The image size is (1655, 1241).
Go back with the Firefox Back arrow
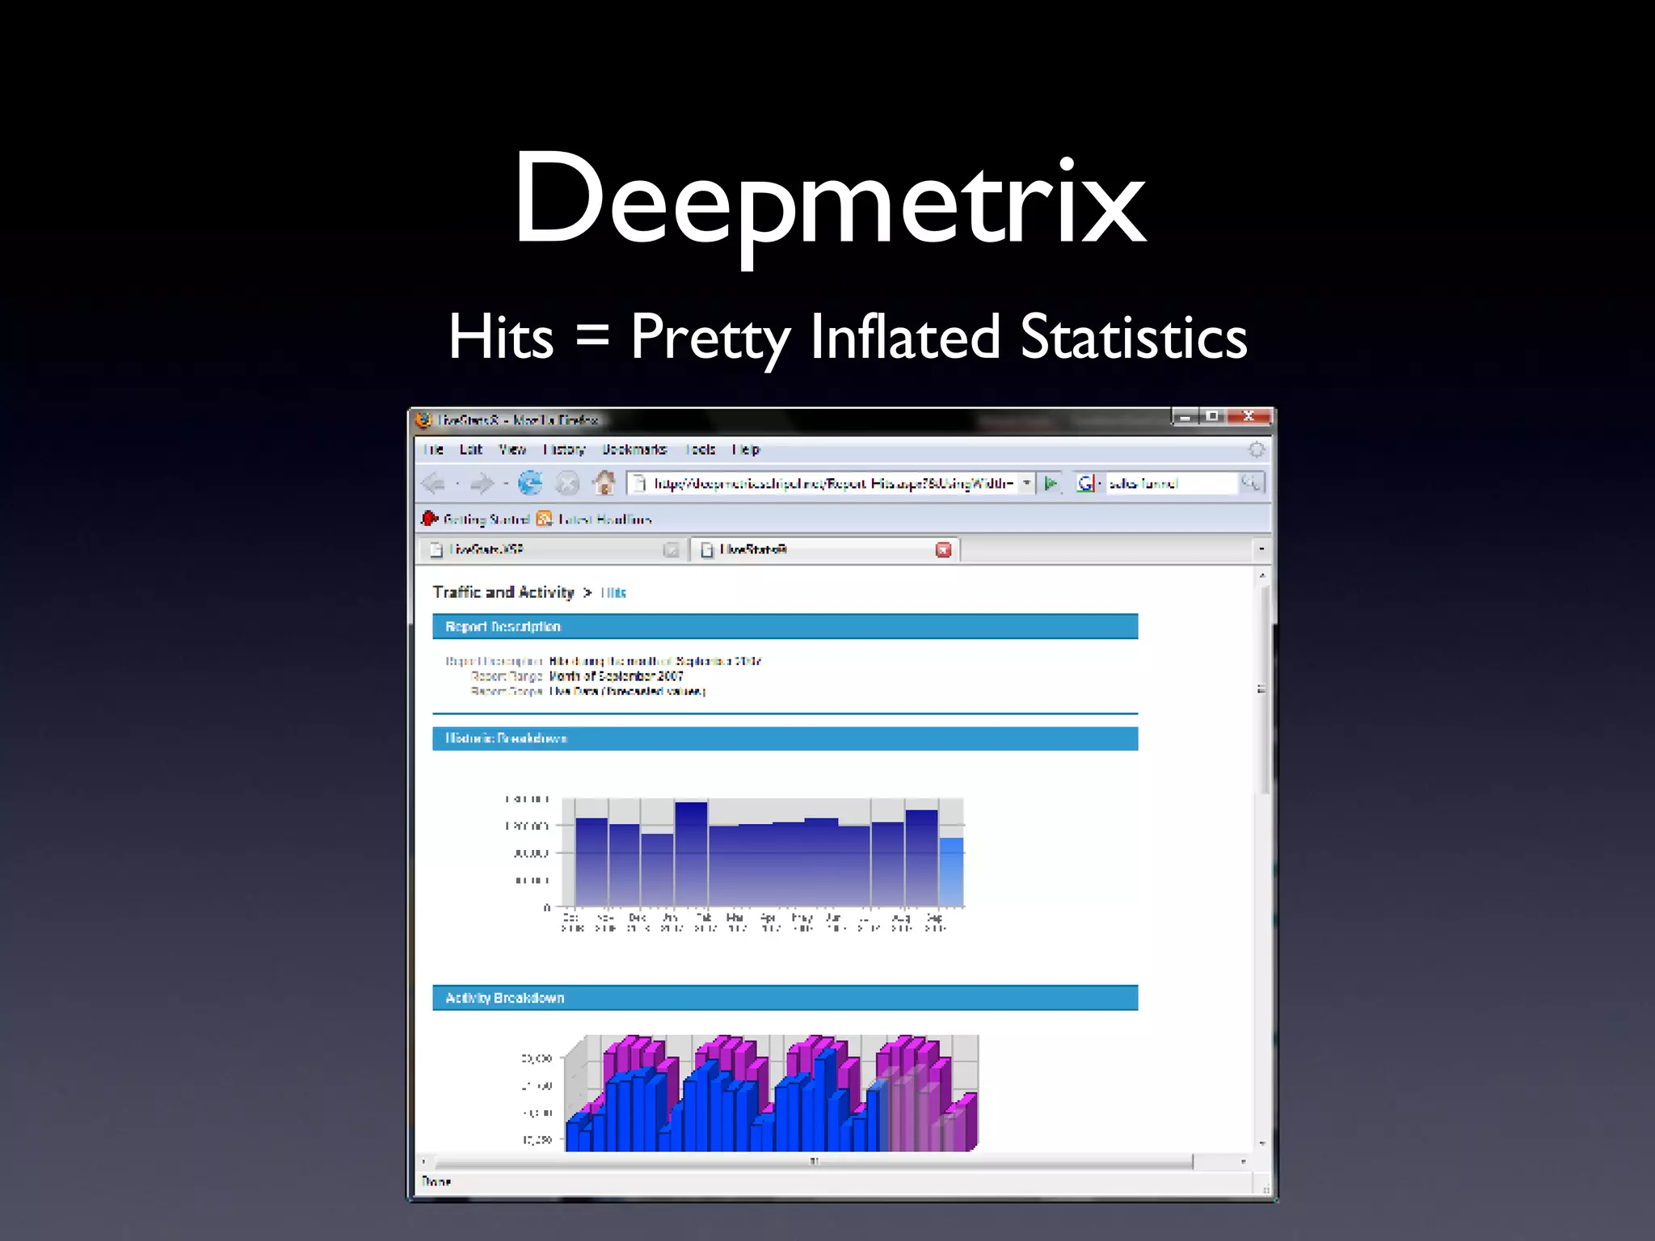click(433, 484)
